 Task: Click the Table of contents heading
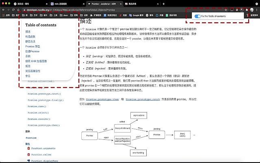click(41, 25)
